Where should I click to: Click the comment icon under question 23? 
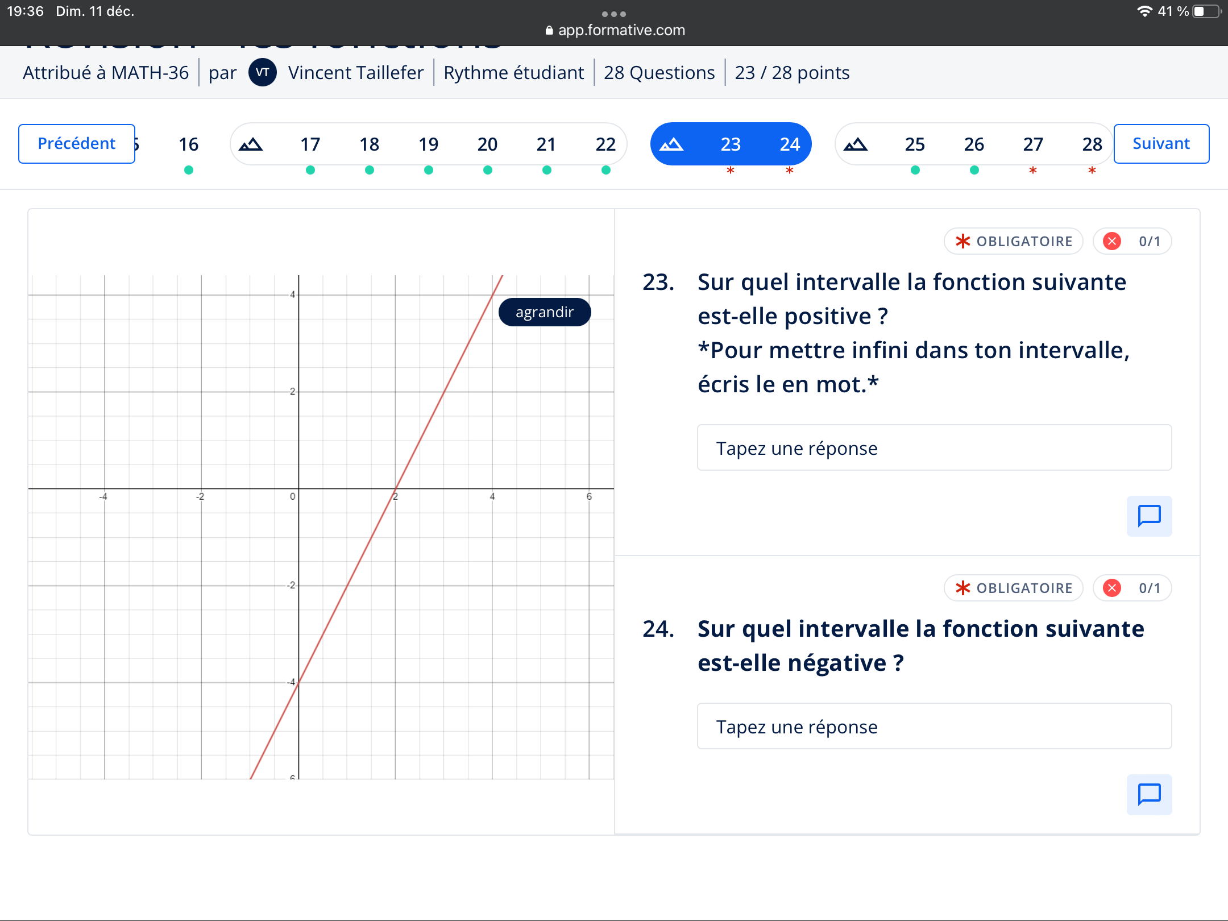coord(1149,516)
